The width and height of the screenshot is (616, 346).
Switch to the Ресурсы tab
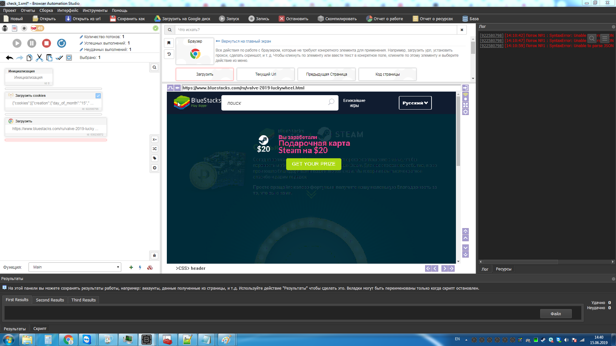click(503, 269)
